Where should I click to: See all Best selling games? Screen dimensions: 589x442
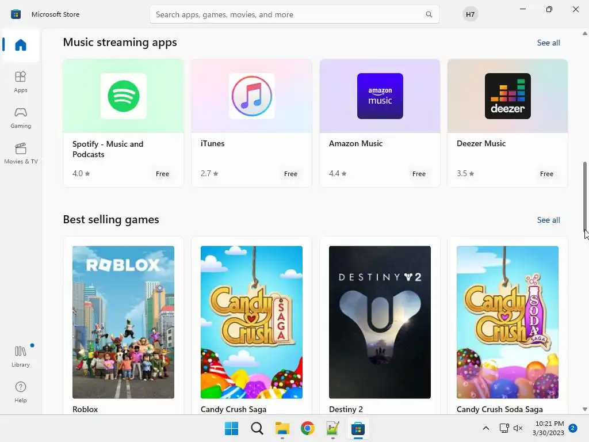click(x=548, y=220)
